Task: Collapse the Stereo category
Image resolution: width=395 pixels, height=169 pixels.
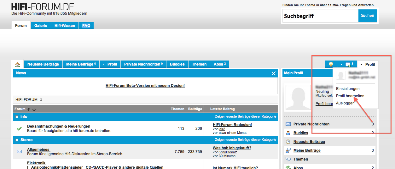Action: coord(17,140)
